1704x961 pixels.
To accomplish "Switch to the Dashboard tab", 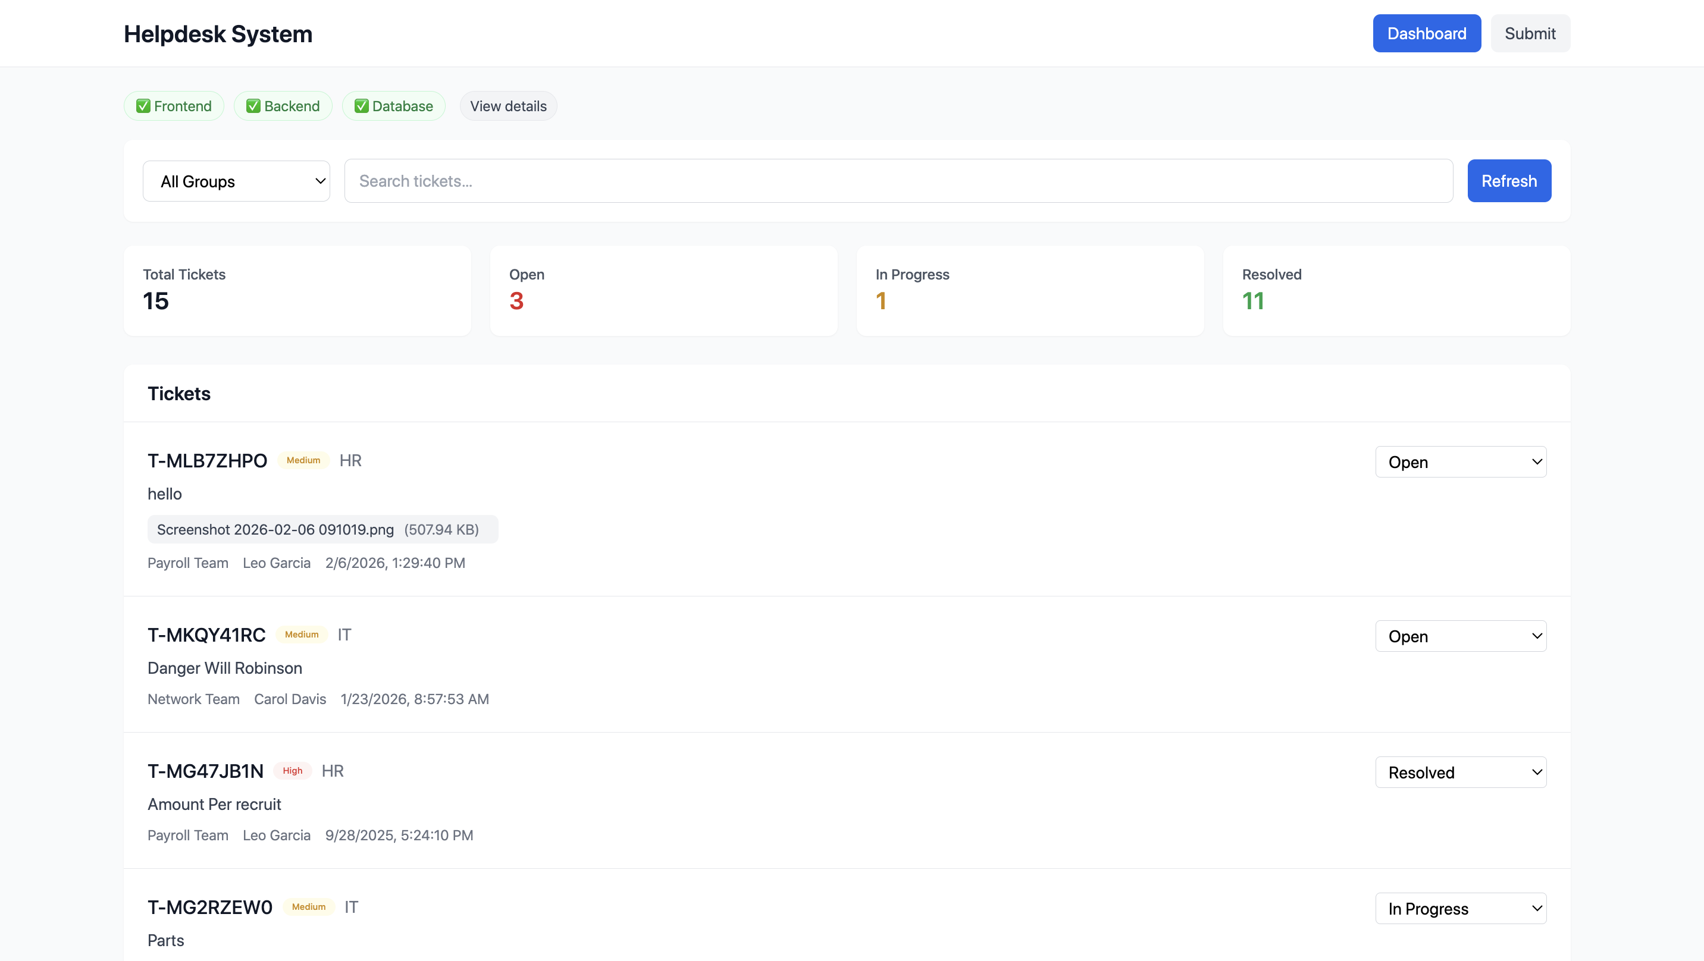I will tap(1426, 34).
